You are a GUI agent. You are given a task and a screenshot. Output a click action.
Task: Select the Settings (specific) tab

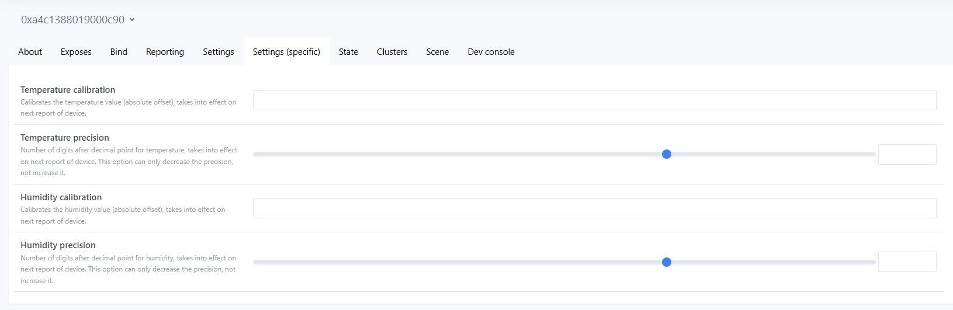click(286, 52)
